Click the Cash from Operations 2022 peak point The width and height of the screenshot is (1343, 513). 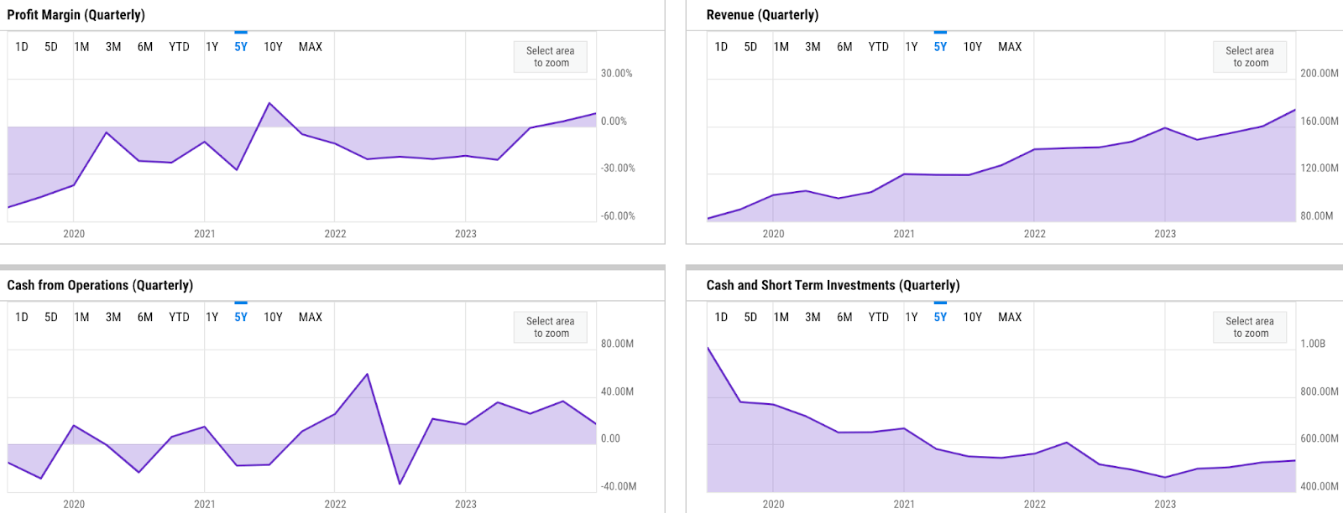tap(368, 374)
